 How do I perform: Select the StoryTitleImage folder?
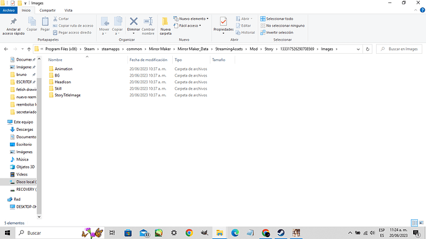[x=67, y=95]
